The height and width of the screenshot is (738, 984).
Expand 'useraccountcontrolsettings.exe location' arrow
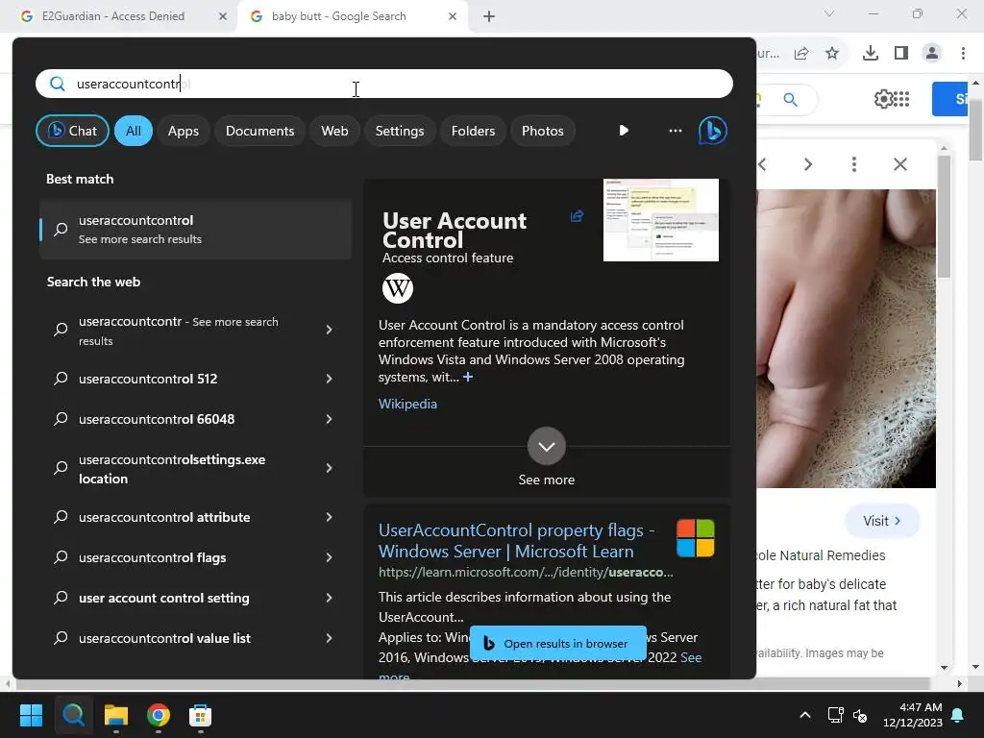coord(329,468)
